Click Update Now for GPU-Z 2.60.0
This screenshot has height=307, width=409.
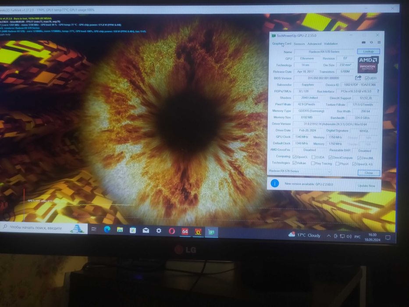pyautogui.click(x=366, y=186)
